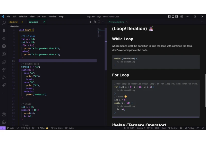This screenshot has height=144, width=206.
Task: Open the Customize Layout button
Action: pos(182,16)
